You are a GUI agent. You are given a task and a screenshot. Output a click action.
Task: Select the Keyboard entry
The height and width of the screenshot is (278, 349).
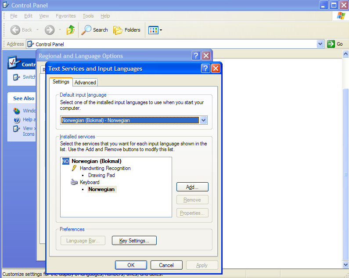click(x=90, y=182)
